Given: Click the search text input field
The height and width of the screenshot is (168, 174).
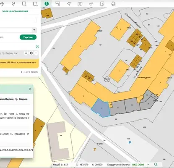Looking at the screenshot, I should (18, 20).
